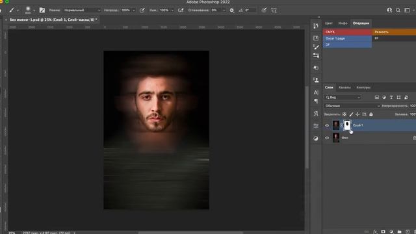Open History panel icon in collapsed dock
The image size is (416, 234).
point(316,26)
